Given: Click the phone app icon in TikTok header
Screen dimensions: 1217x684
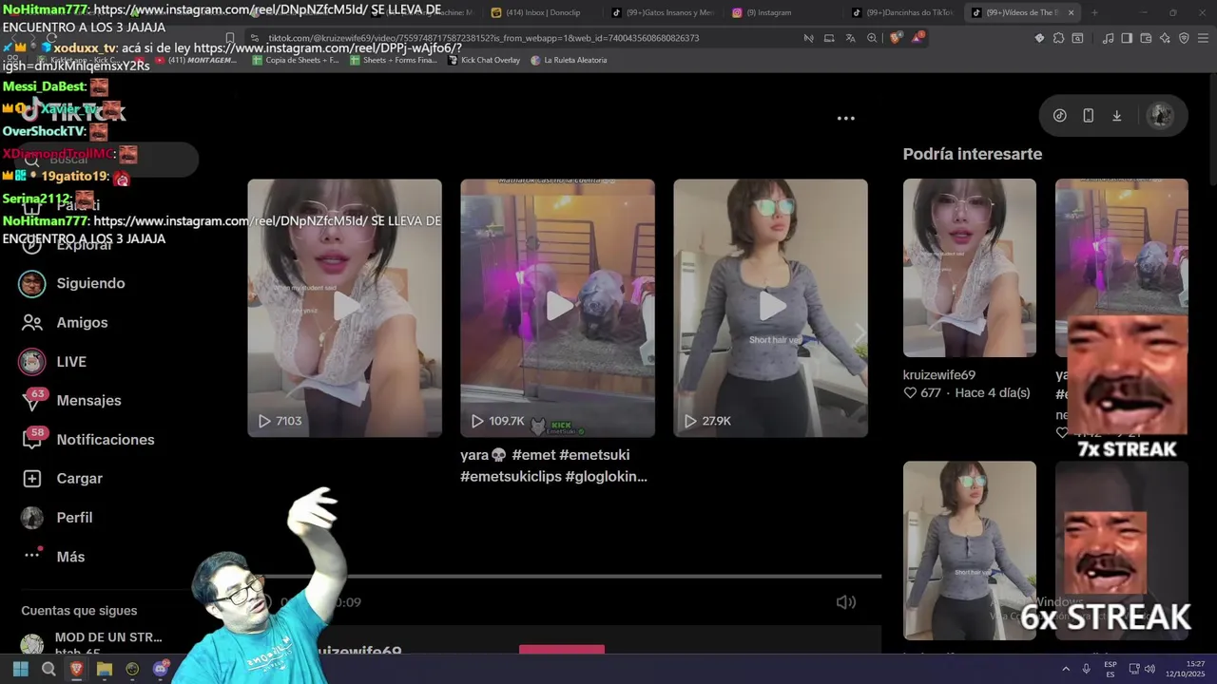Looking at the screenshot, I should tap(1089, 116).
